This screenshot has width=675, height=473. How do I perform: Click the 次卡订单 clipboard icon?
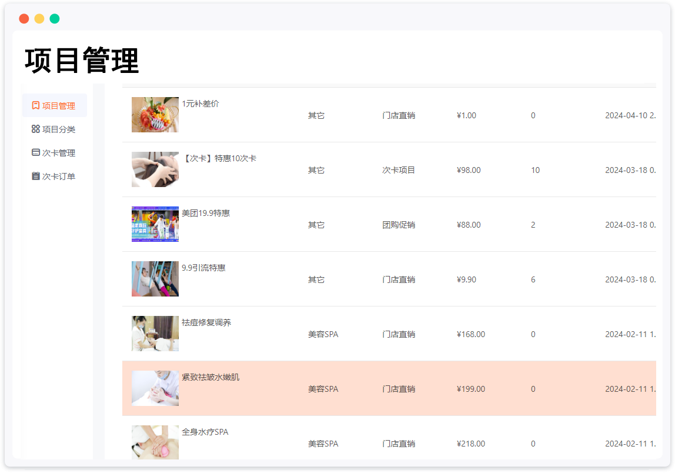pos(36,176)
